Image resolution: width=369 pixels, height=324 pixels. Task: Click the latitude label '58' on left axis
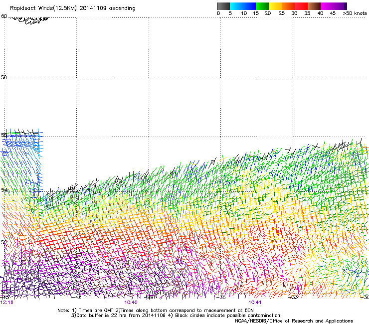coord(4,77)
